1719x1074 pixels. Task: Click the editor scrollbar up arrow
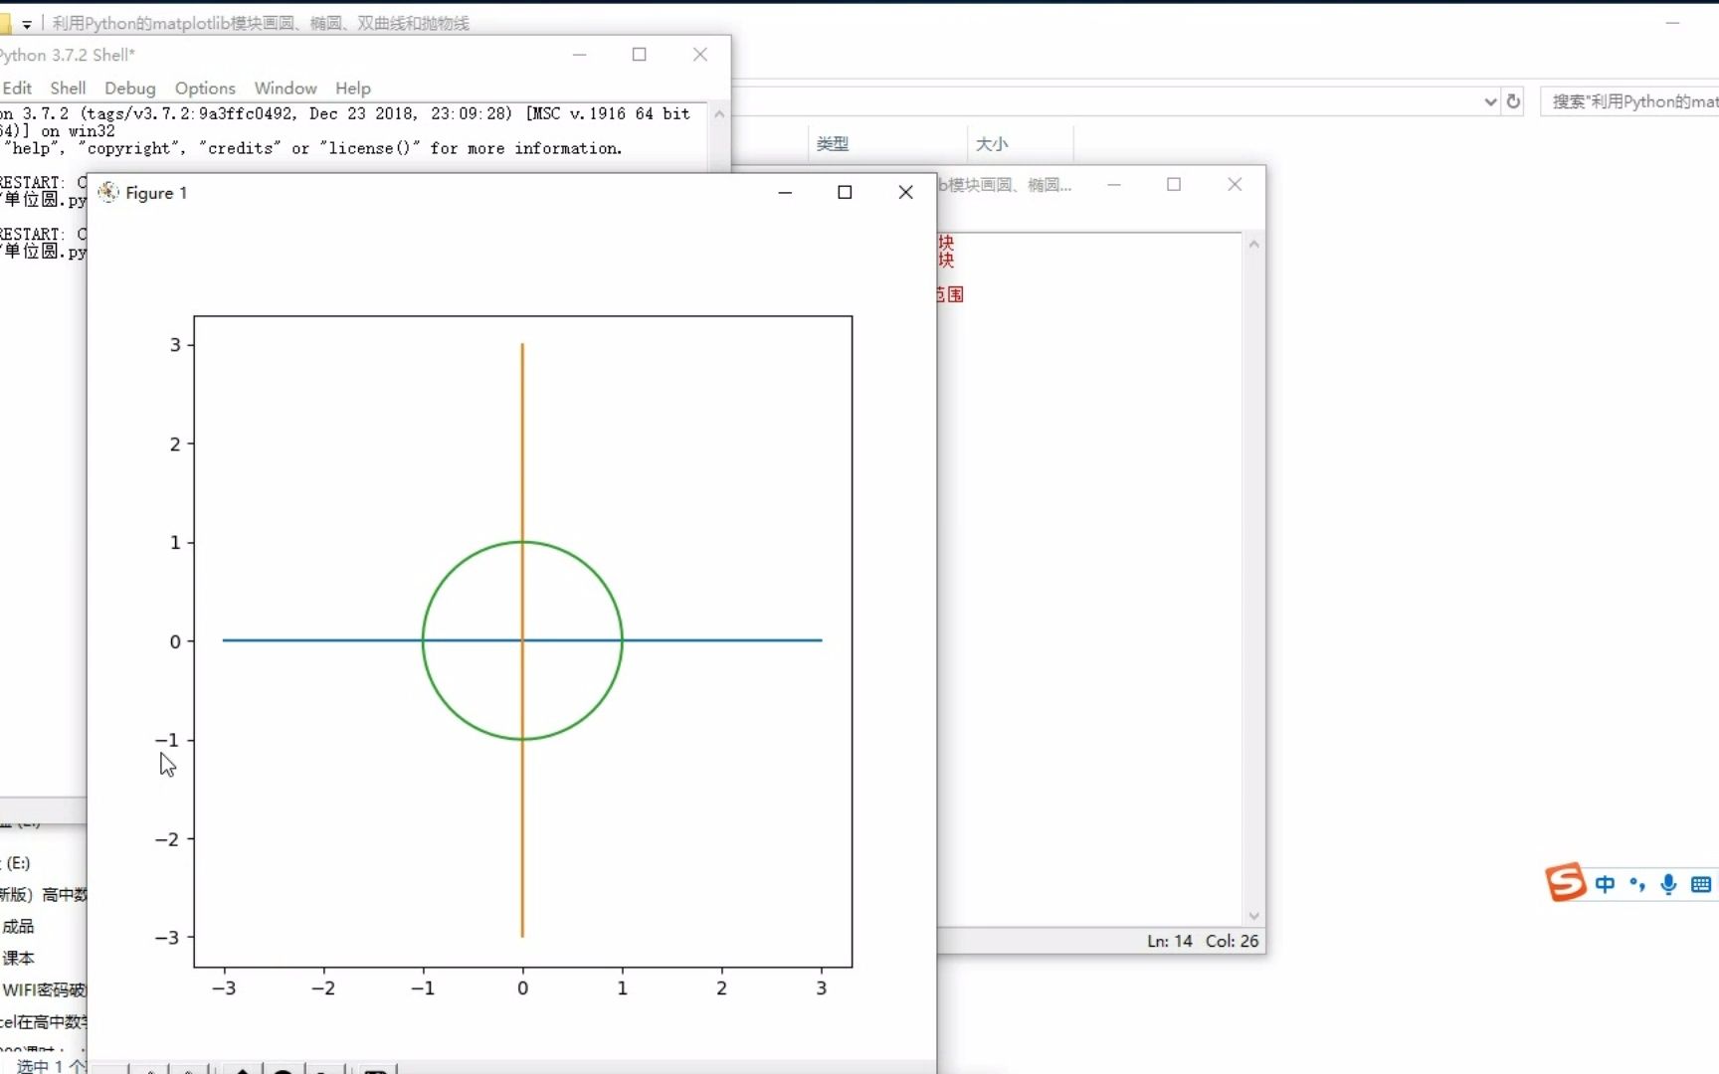point(1253,245)
